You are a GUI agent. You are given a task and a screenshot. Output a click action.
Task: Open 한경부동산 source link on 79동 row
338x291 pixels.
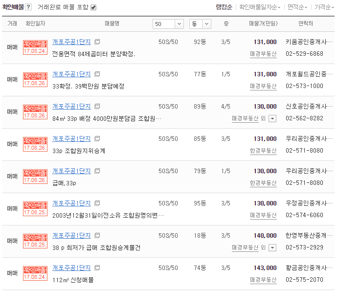point(263,183)
